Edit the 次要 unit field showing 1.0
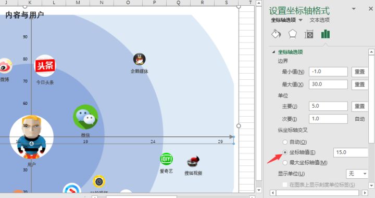Image resolution: width=375 pixels, height=198 pixels. (x=328, y=119)
